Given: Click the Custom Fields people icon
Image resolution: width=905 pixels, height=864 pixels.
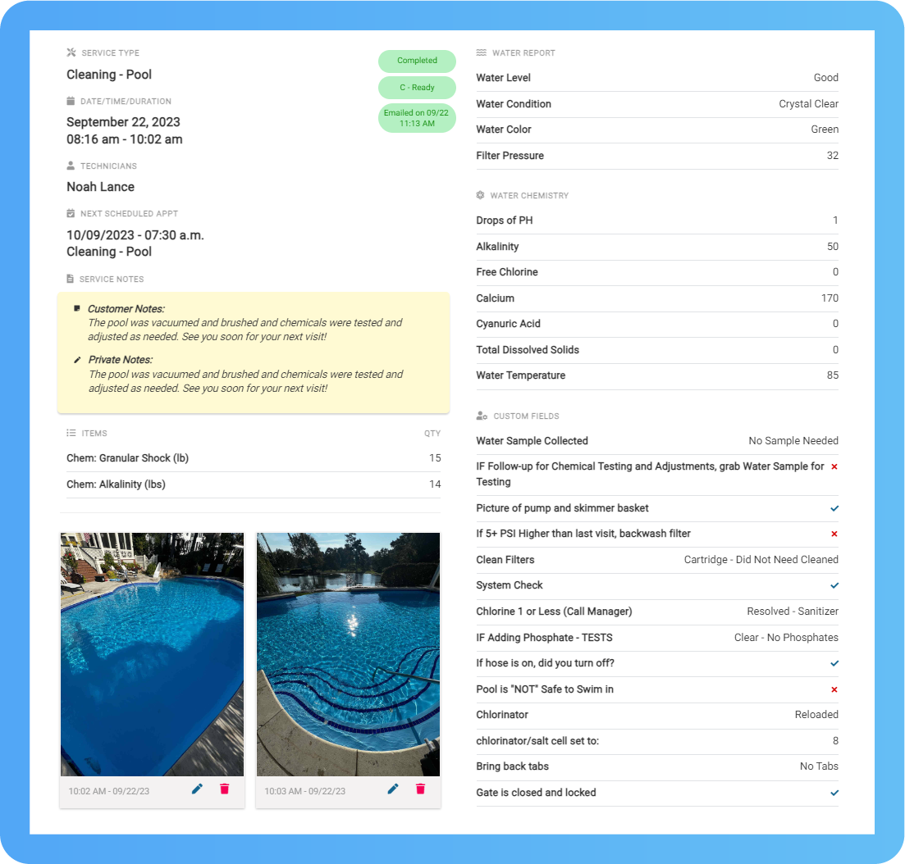Looking at the screenshot, I should point(481,416).
